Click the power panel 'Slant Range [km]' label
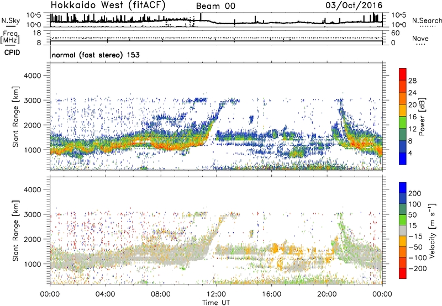 point(16,117)
